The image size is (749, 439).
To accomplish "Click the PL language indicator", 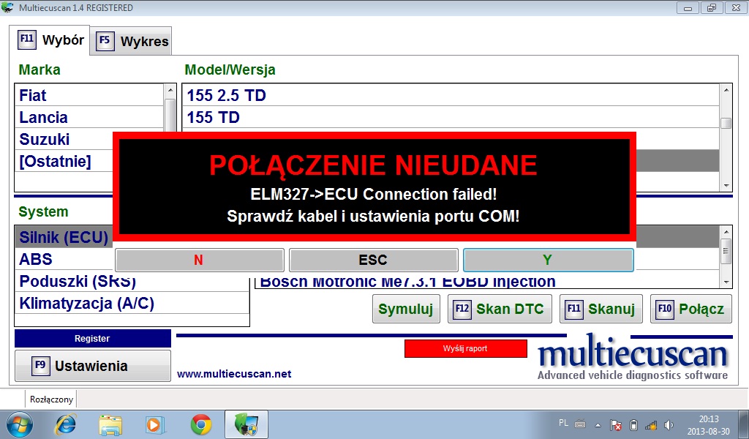I will 563,423.
